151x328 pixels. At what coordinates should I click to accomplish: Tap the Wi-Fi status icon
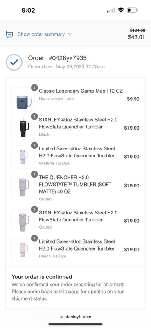pos(121,10)
